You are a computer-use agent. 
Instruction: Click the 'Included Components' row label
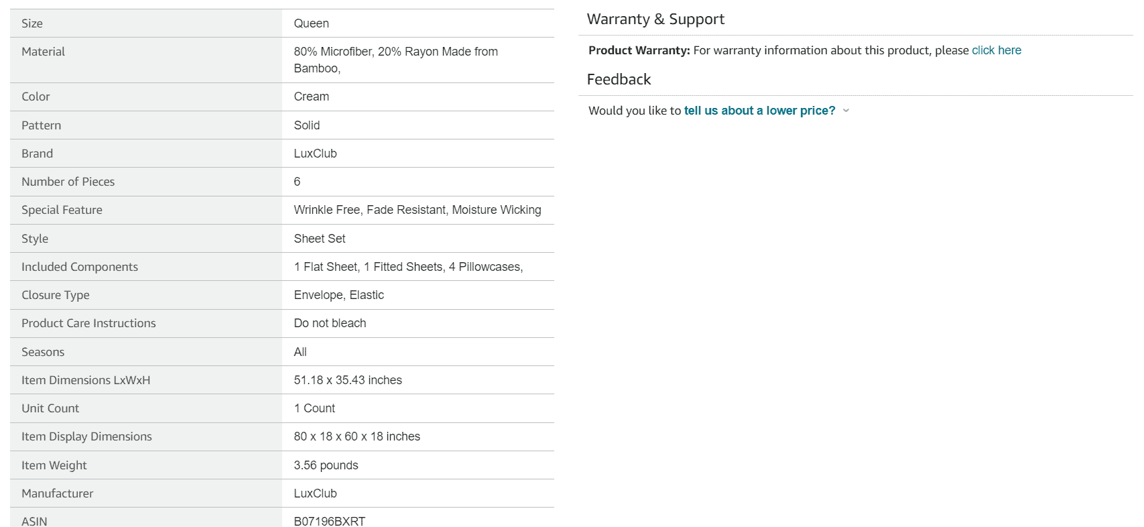coord(79,267)
